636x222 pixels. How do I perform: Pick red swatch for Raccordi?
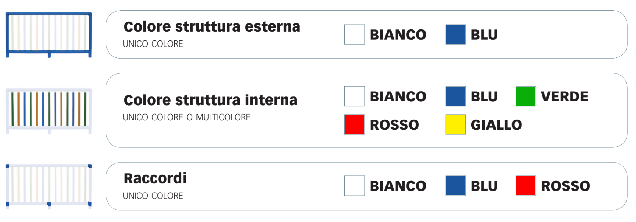pos(526,186)
